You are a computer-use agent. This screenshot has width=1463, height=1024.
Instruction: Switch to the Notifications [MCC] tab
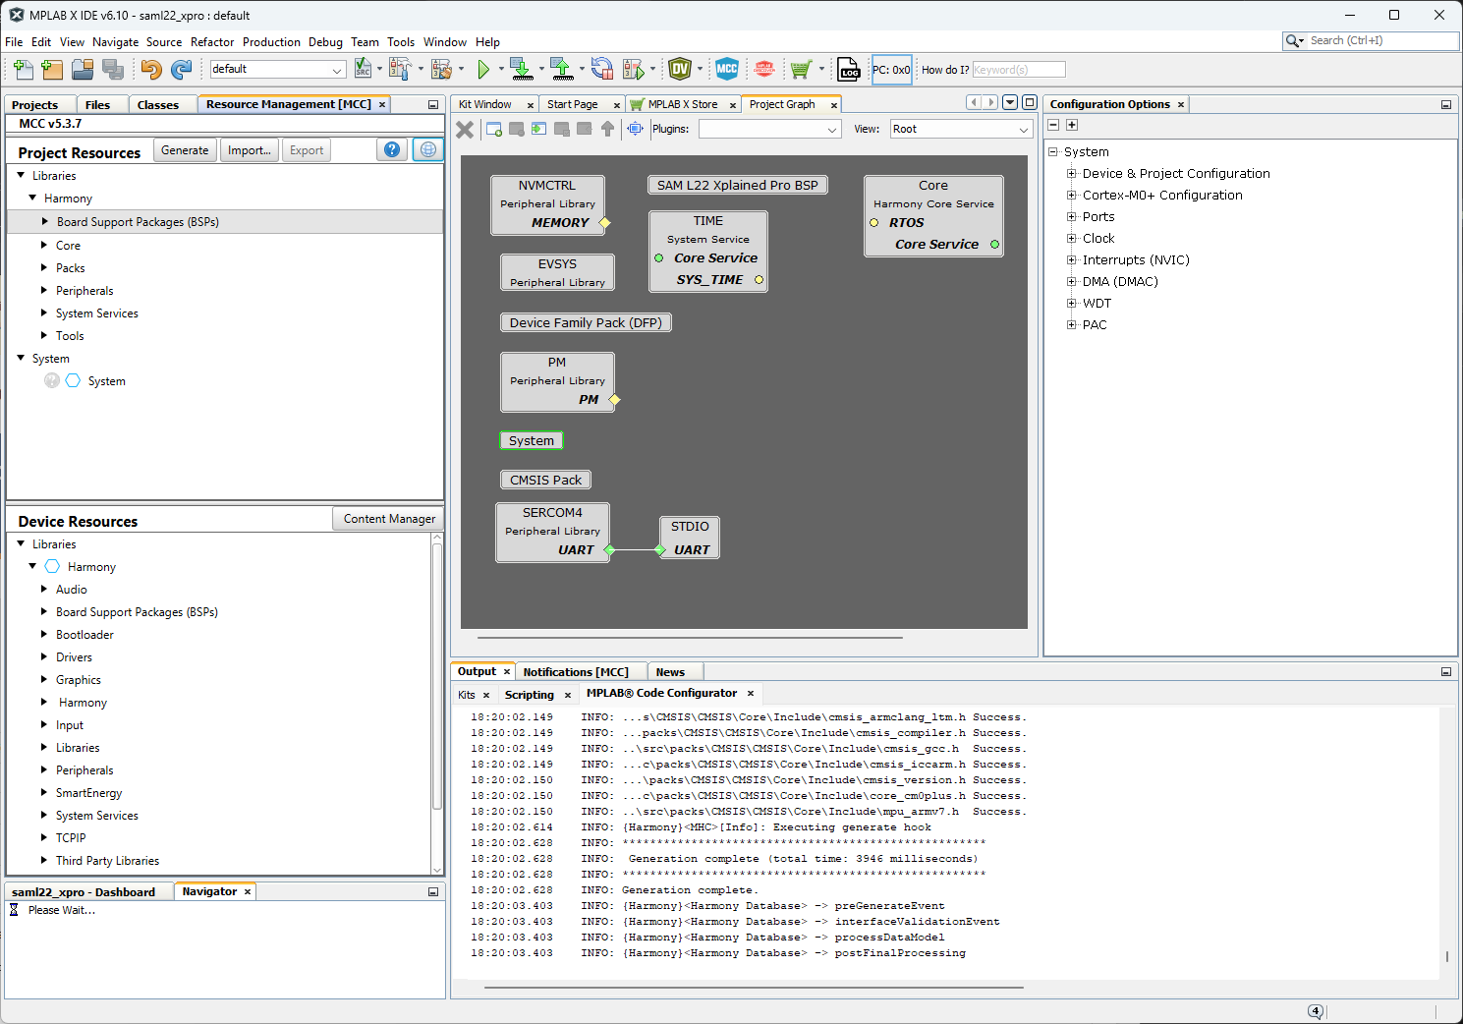[x=575, y=672]
